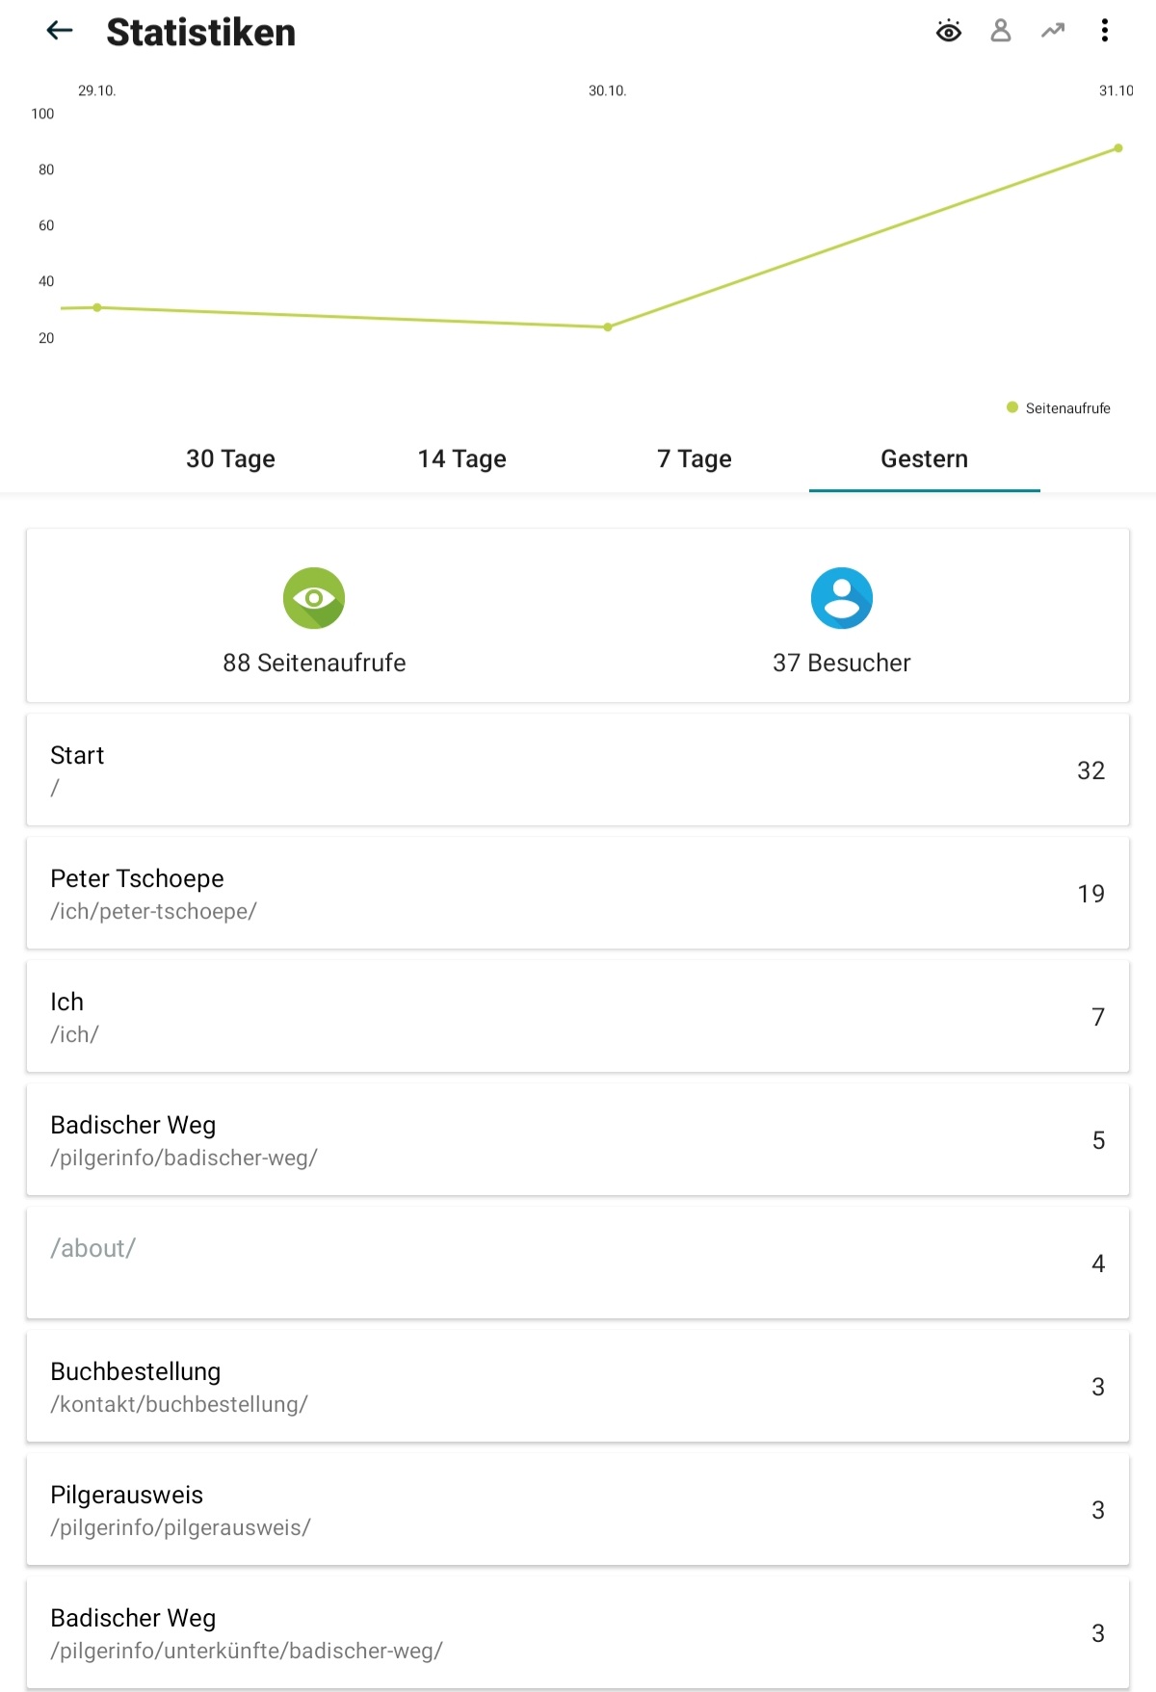Open the Buchbestellung page entry
The width and height of the screenshot is (1156, 1692).
click(x=578, y=1386)
